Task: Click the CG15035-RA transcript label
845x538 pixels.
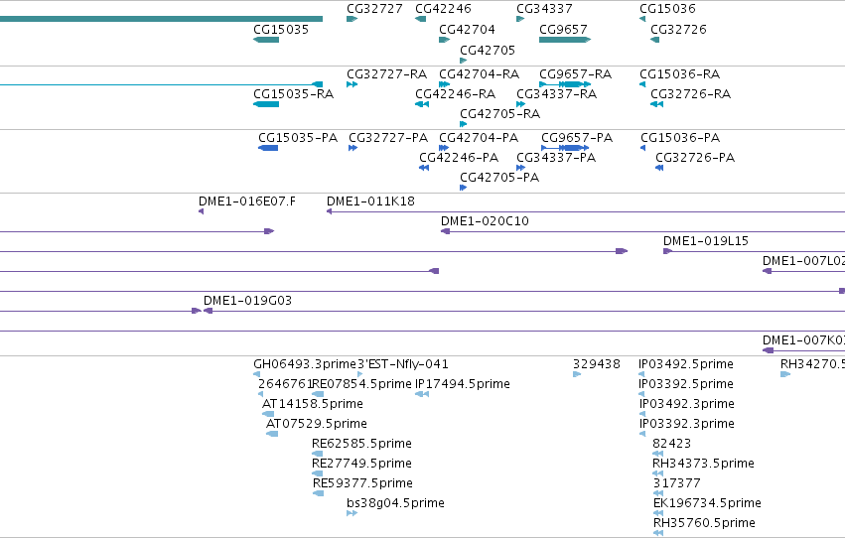Action: [293, 93]
